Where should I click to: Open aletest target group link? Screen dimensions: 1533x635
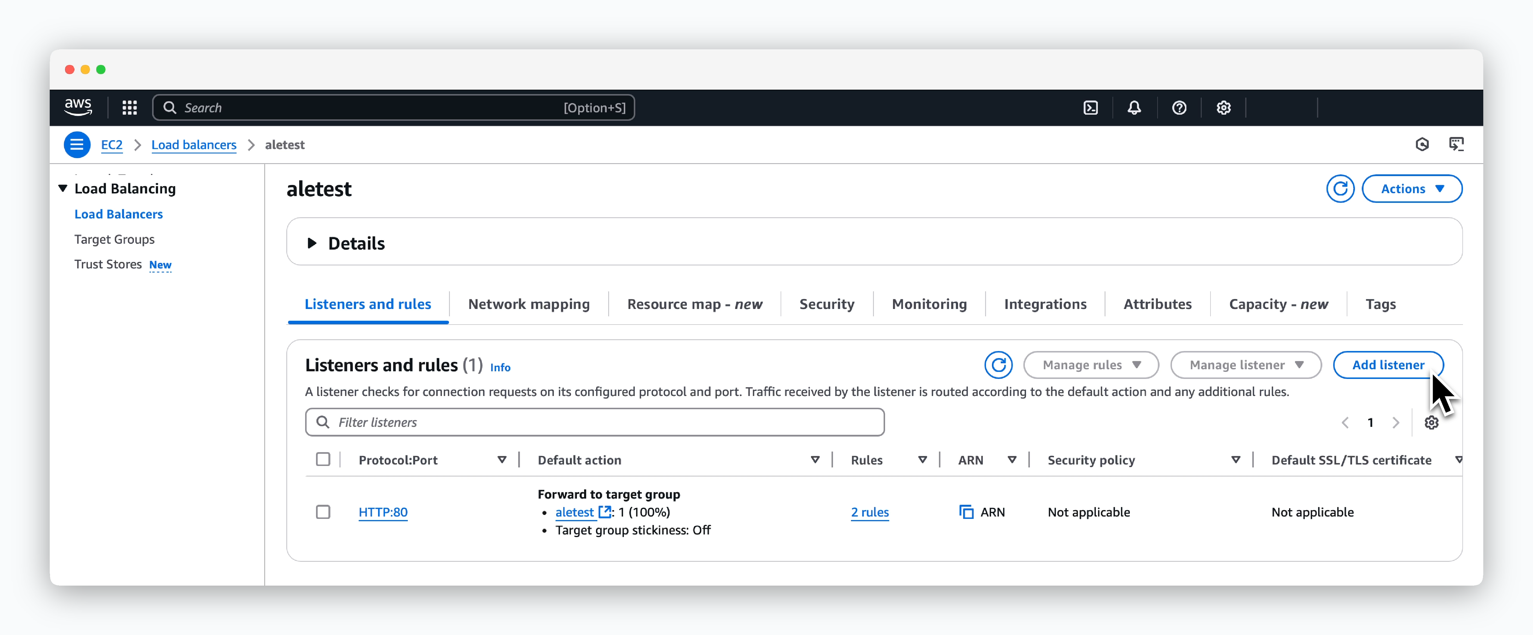click(575, 512)
